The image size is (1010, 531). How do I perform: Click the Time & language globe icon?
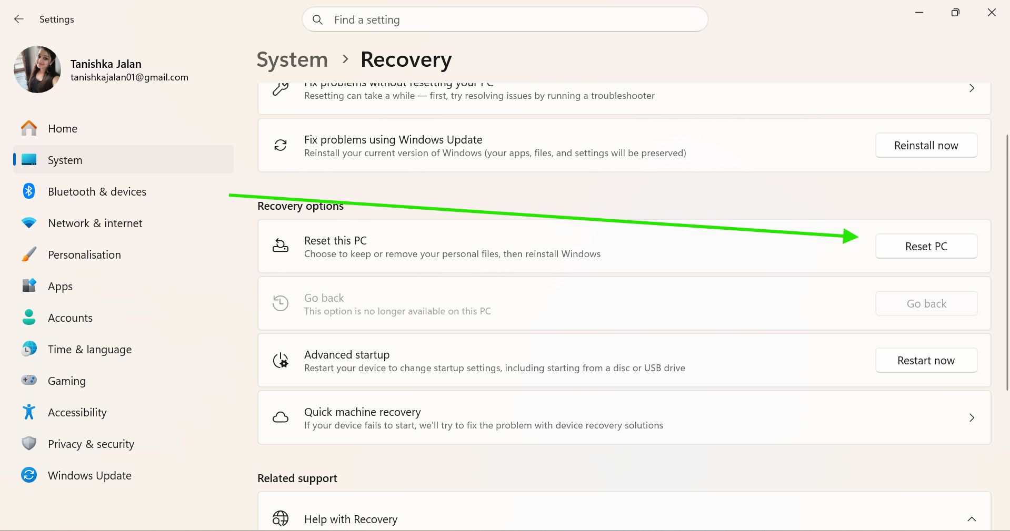click(29, 349)
